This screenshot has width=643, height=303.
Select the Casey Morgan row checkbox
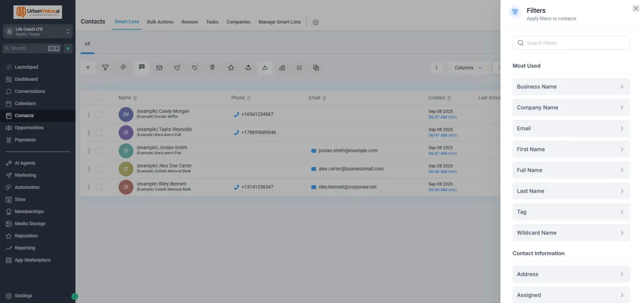[x=99, y=115]
